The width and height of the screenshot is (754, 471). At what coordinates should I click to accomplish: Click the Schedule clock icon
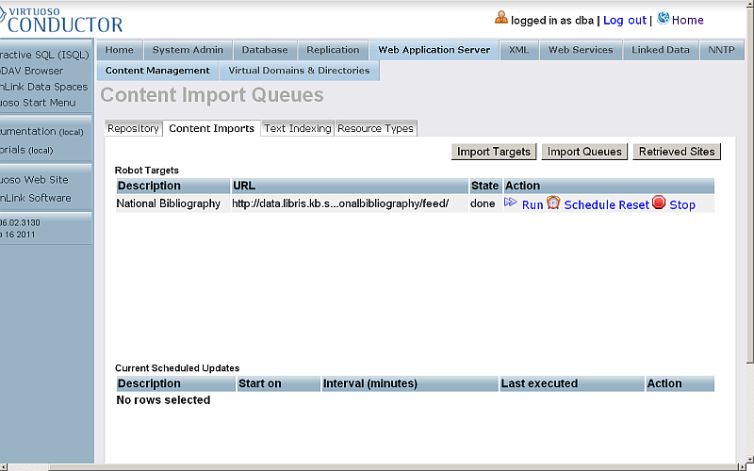(x=553, y=203)
